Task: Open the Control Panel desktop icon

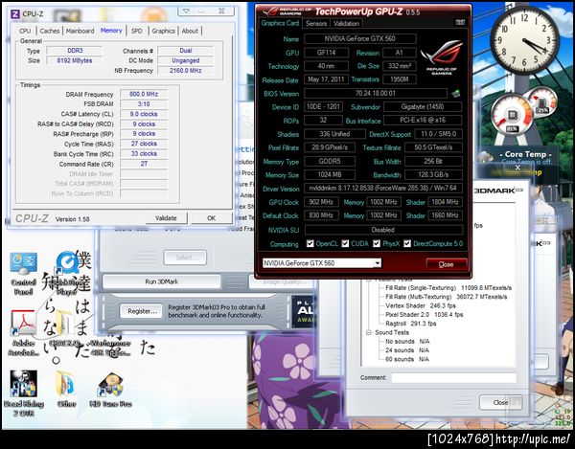Action: point(23,274)
